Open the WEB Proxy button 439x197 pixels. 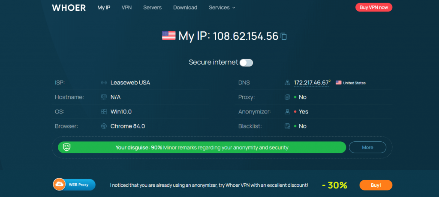click(x=74, y=185)
